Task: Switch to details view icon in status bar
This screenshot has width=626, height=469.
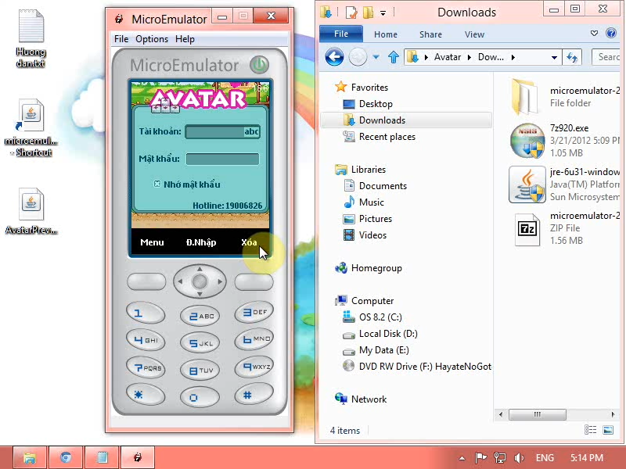Action: pos(591,429)
